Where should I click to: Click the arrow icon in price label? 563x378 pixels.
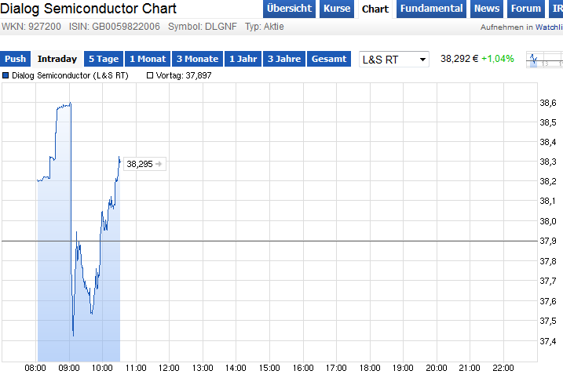[x=159, y=164]
